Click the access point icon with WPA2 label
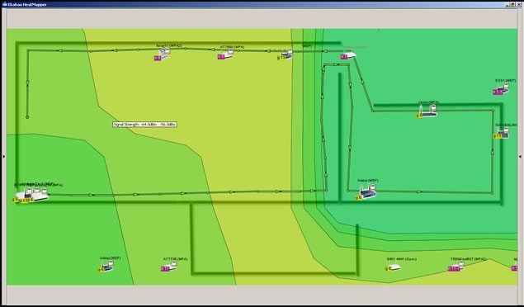The width and height of the screenshot is (524, 307). pos(163,54)
